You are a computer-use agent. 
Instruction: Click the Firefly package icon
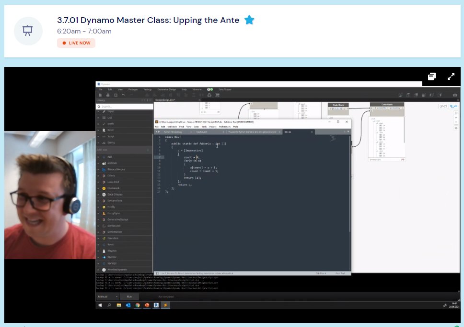tap(104, 207)
